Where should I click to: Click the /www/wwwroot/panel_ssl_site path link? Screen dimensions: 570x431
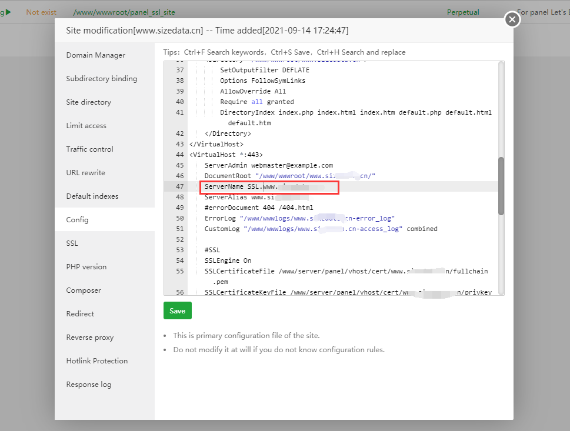click(124, 12)
